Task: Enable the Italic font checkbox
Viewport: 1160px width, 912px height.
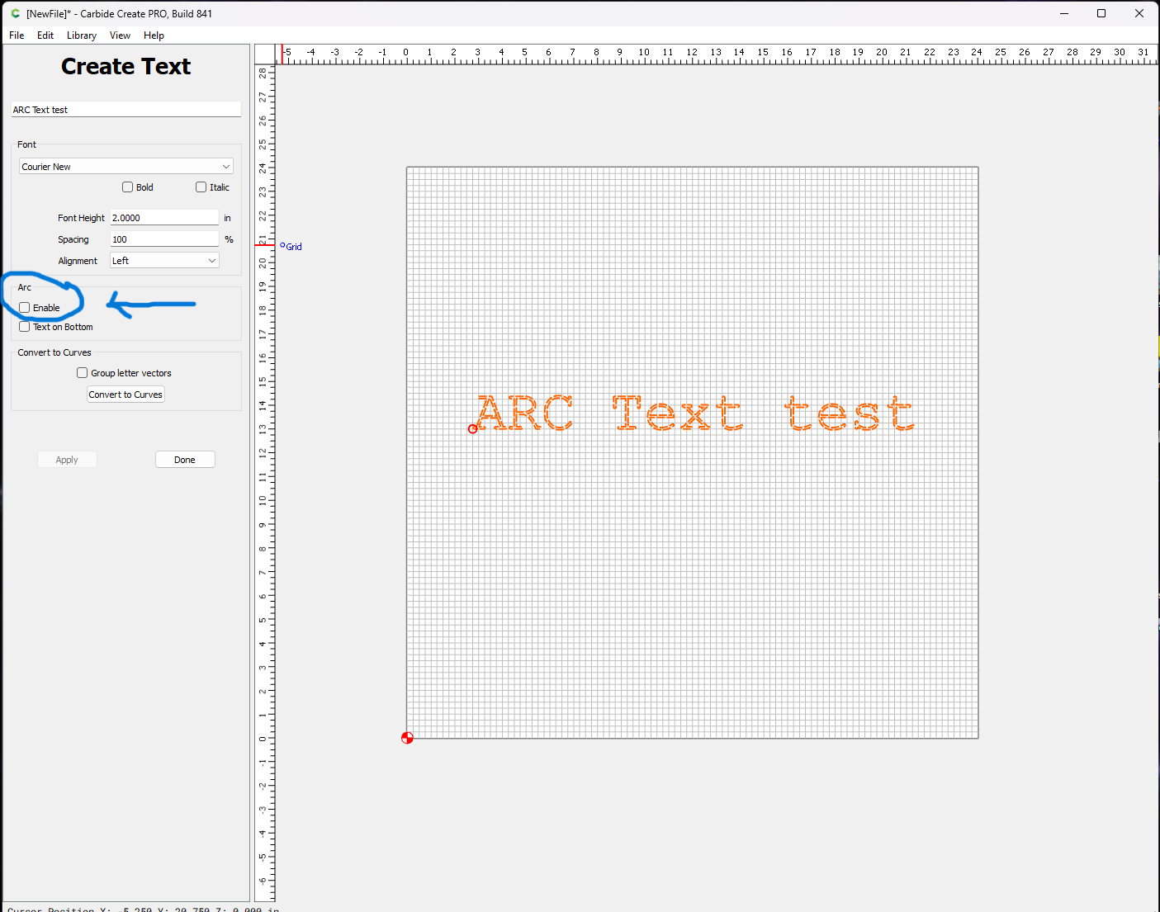Action: [x=201, y=187]
